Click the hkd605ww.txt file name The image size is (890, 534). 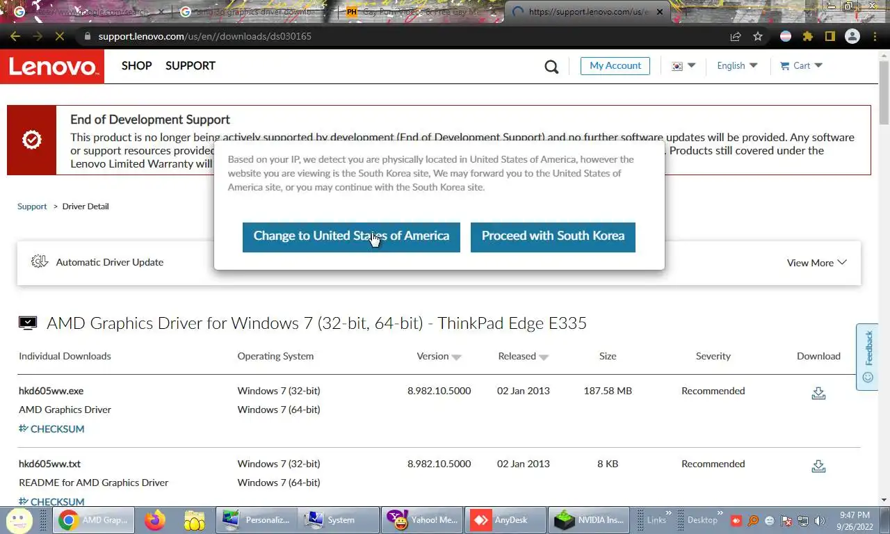(49, 464)
